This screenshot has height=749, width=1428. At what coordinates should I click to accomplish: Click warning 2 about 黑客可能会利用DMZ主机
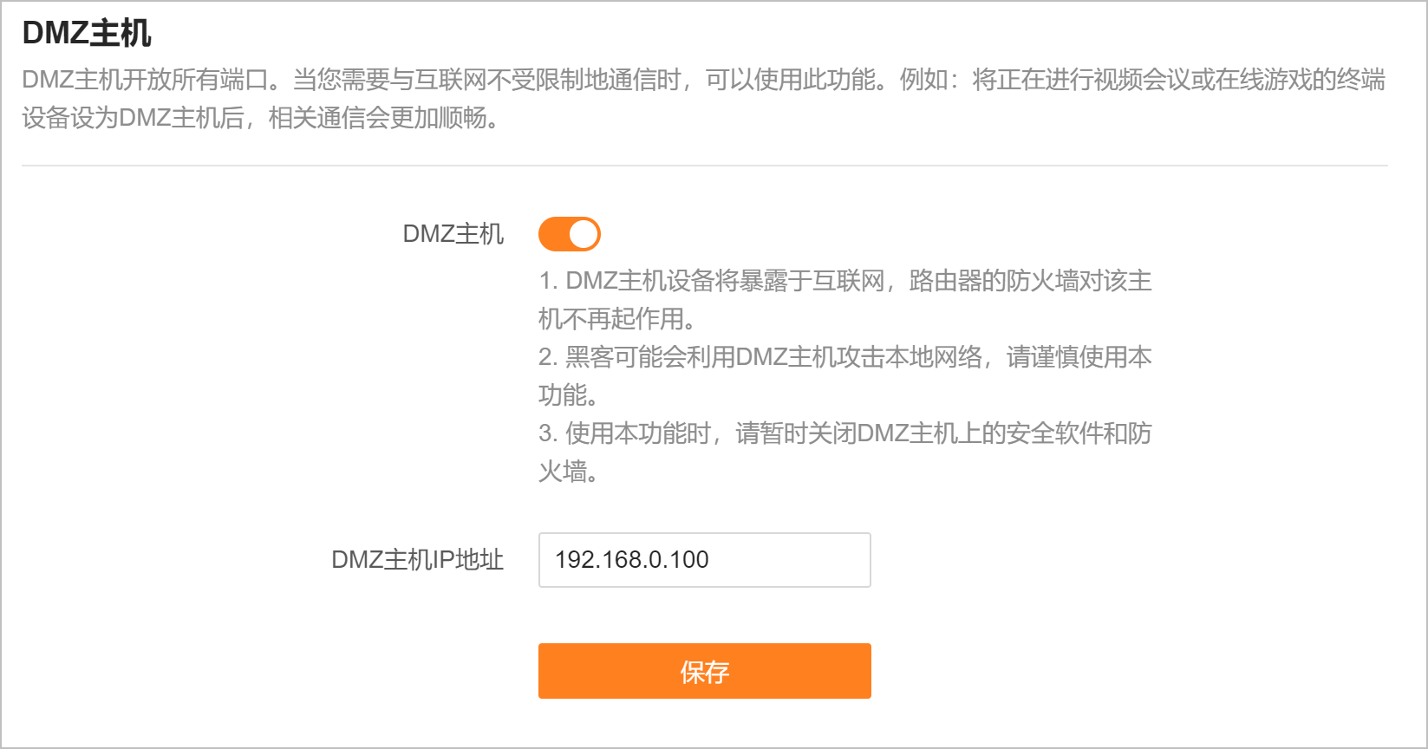click(x=763, y=357)
